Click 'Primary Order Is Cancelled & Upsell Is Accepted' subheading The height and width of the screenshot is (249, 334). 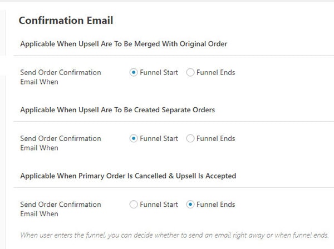[128, 176]
